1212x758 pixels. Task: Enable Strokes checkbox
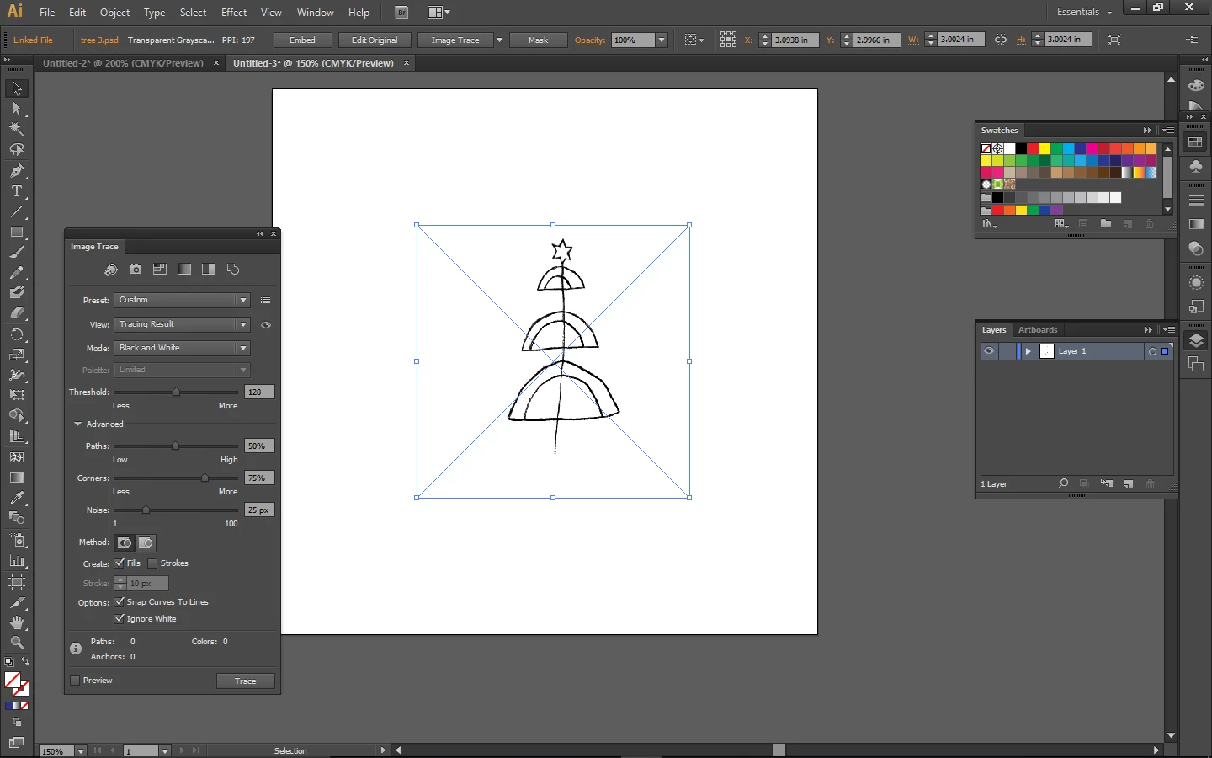click(x=152, y=563)
